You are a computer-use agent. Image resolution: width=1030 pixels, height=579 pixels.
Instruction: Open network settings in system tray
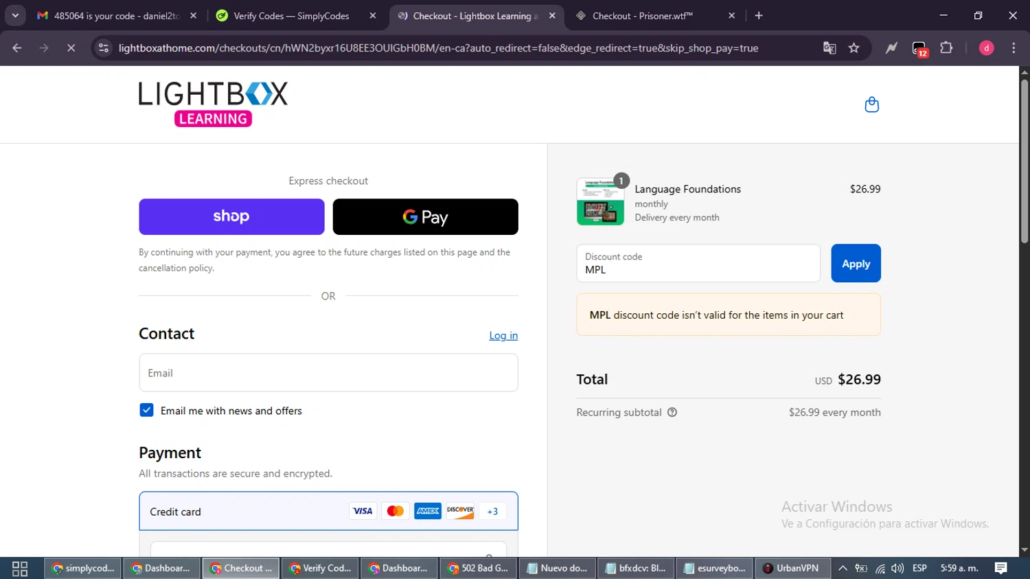tap(880, 568)
